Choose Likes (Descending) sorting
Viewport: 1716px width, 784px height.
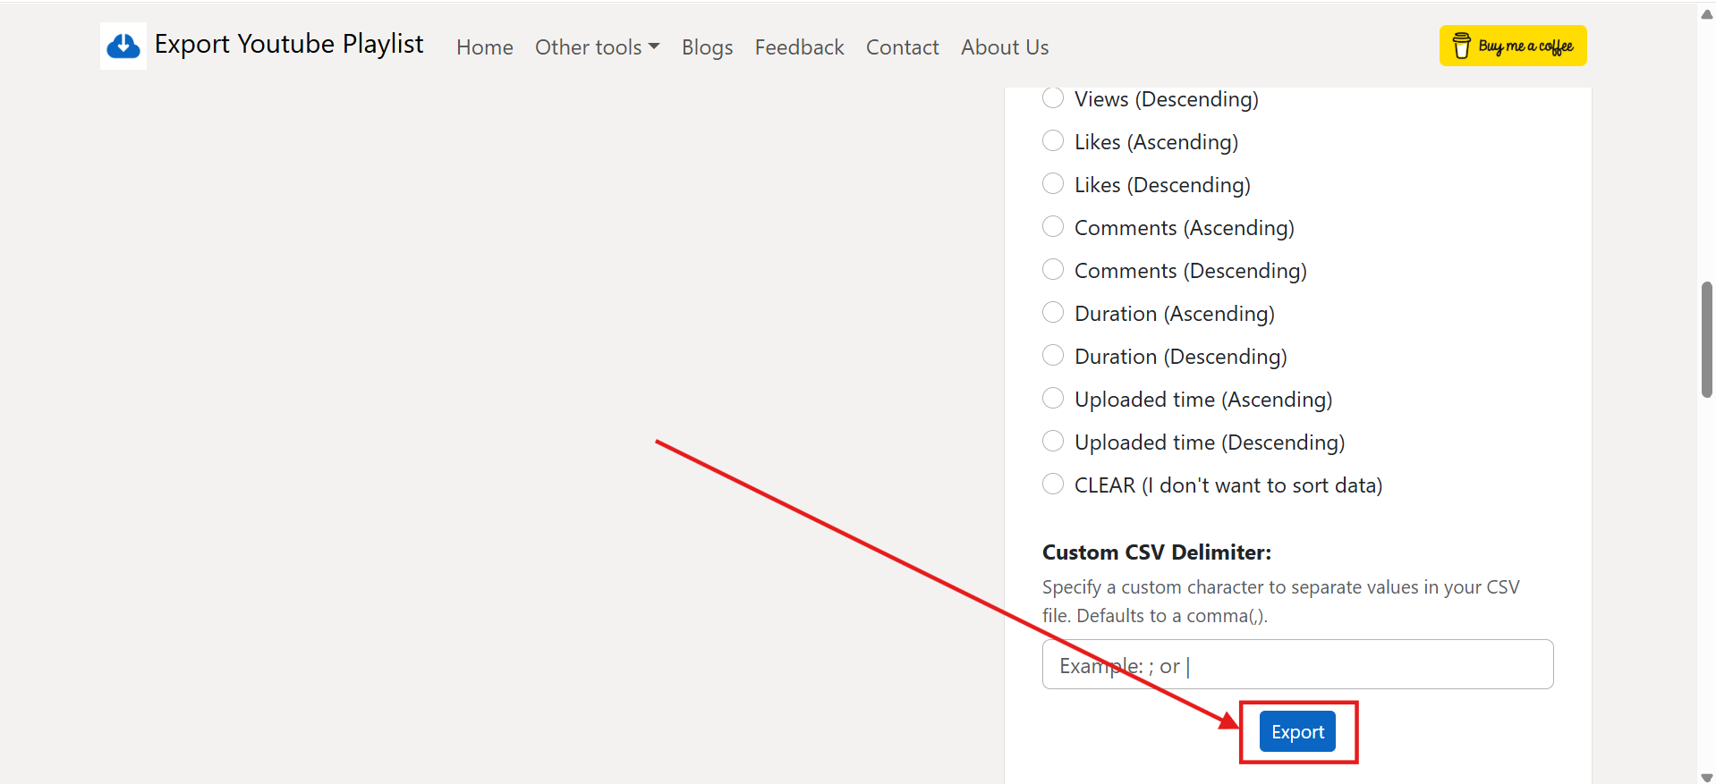click(1053, 184)
